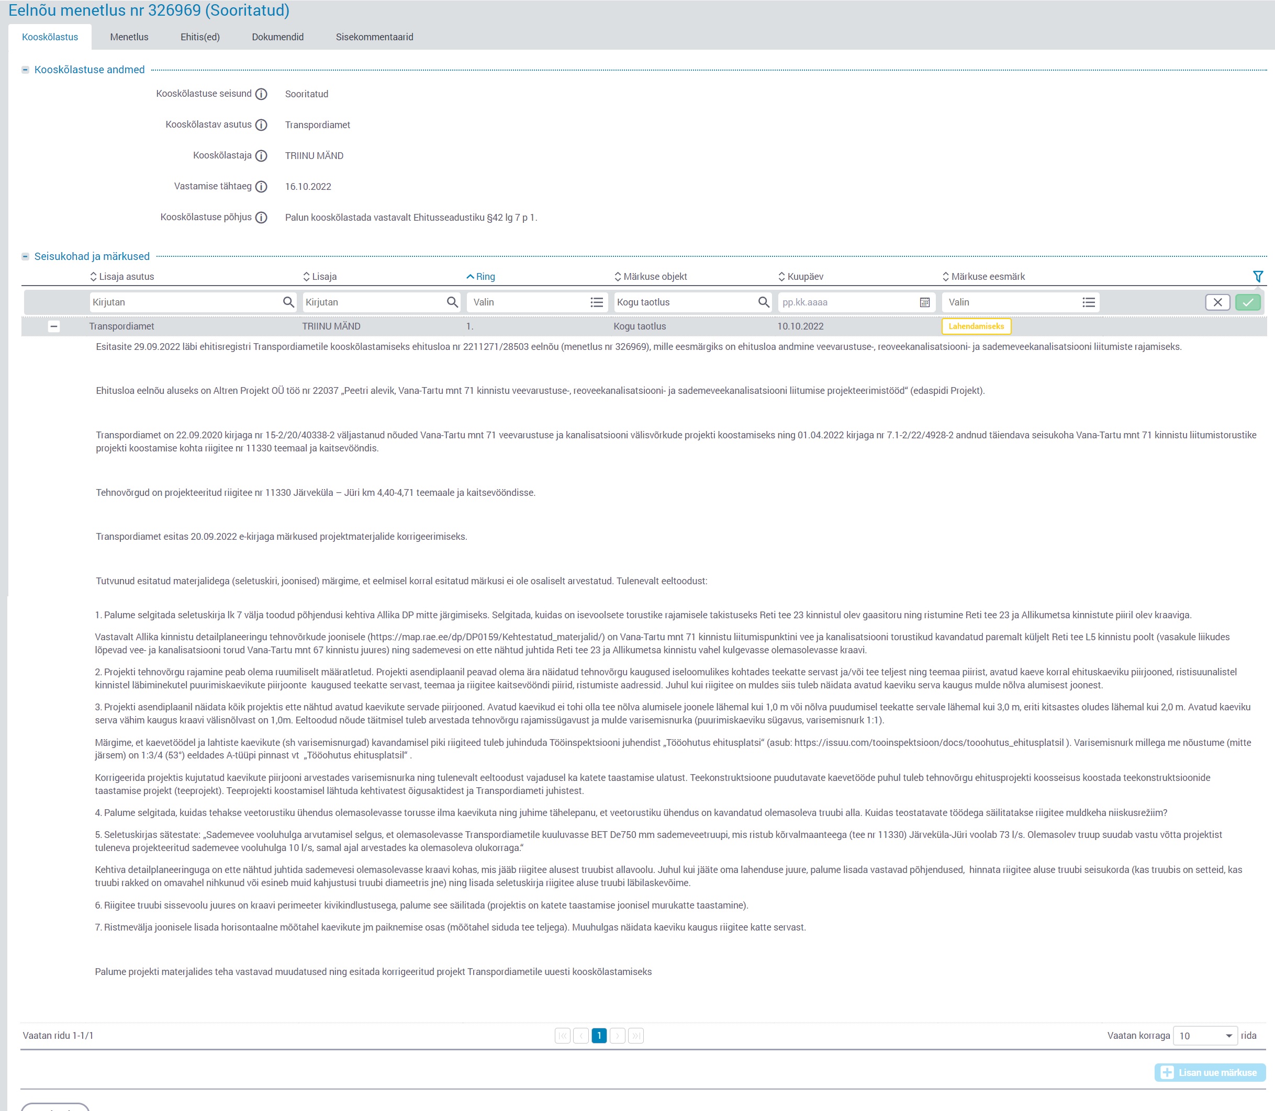
Task: Click Vaatan ridu 1-1/1 text
Action: [58, 1035]
